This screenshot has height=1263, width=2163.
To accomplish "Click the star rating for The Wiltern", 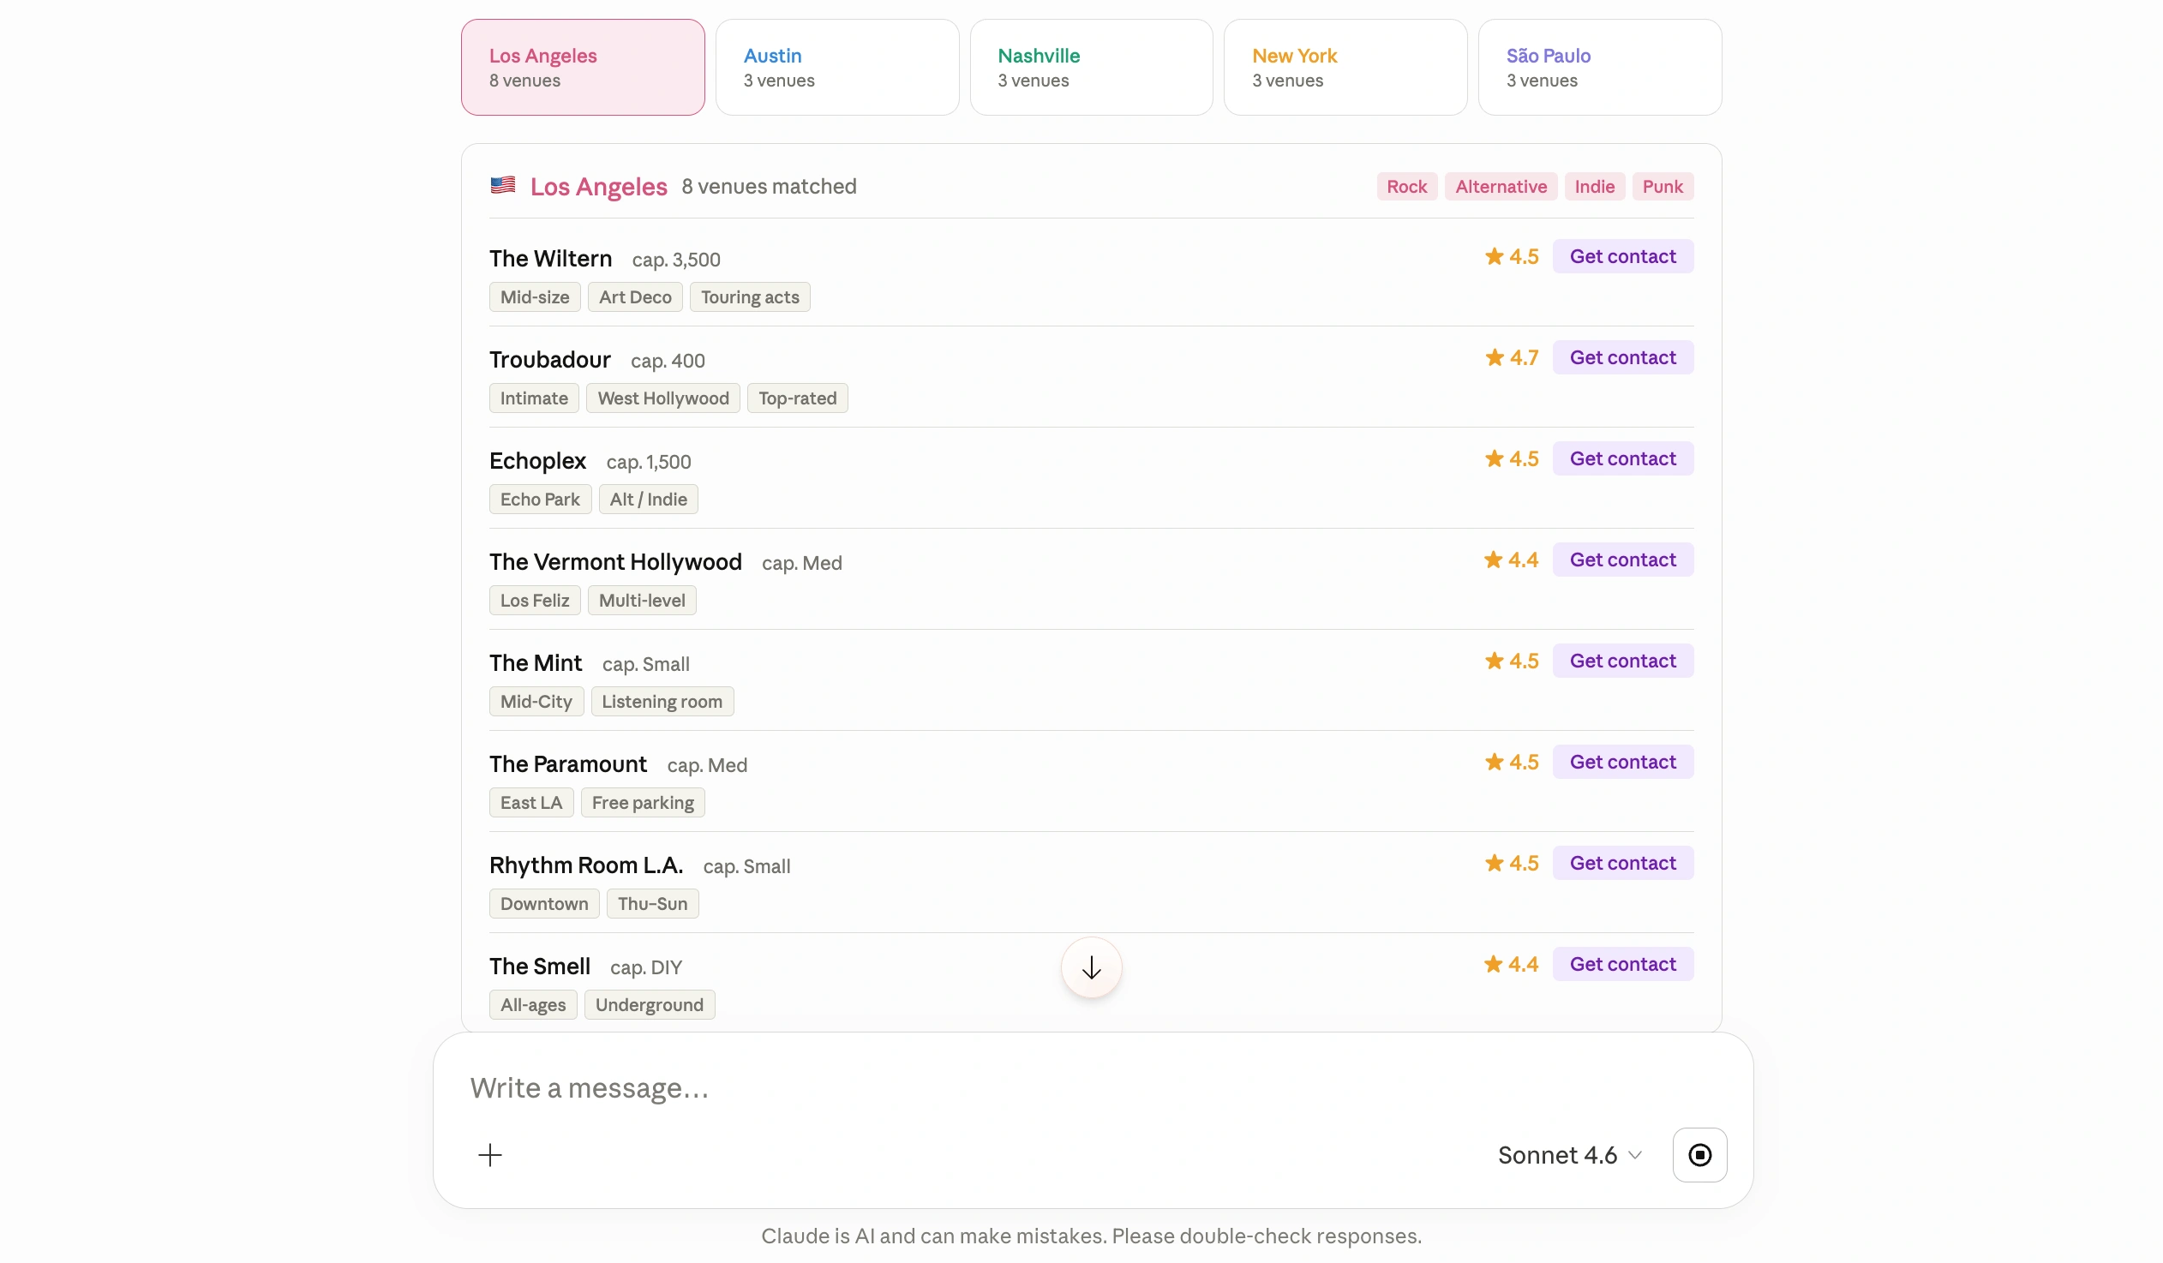I will 1512,256.
